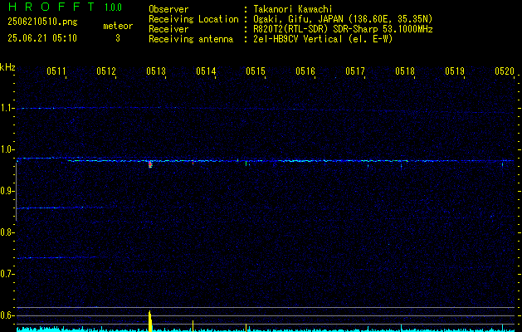Click the HROFFT title text

point(51,7)
